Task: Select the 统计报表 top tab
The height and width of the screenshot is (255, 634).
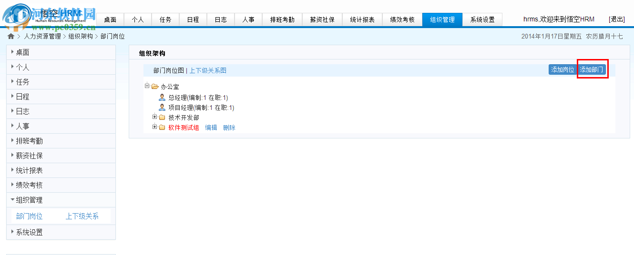Action: coord(362,20)
